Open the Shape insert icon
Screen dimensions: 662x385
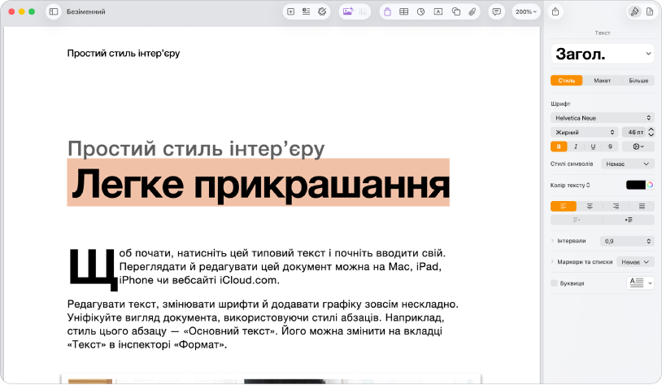pyautogui.click(x=456, y=12)
